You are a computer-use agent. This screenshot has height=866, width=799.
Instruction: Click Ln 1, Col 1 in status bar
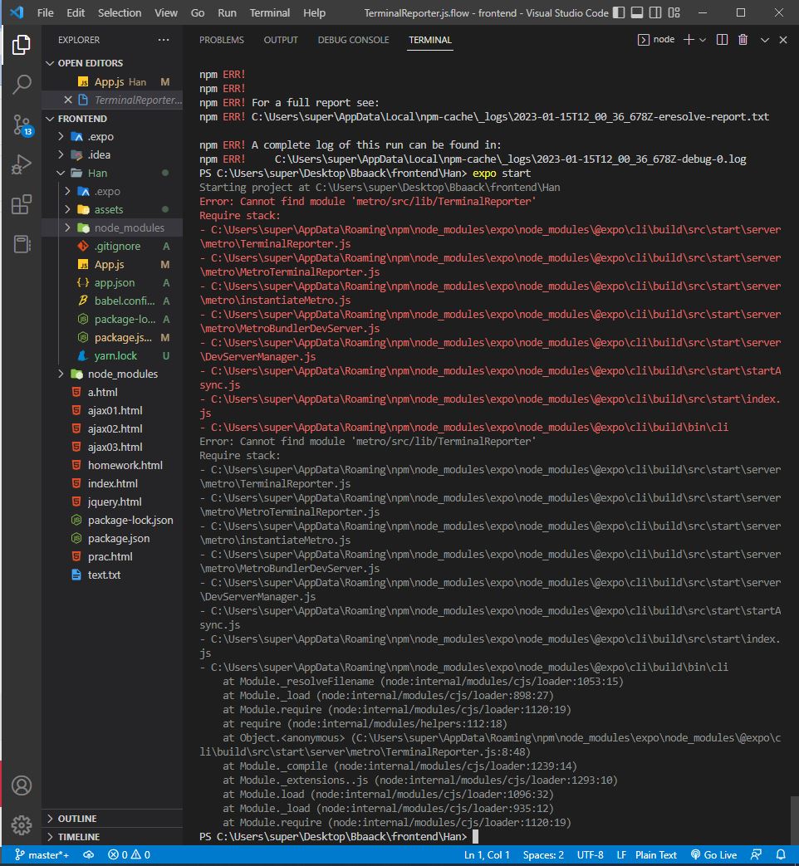click(x=487, y=855)
